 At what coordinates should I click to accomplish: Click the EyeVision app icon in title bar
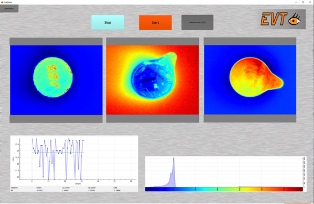pos(2,2)
